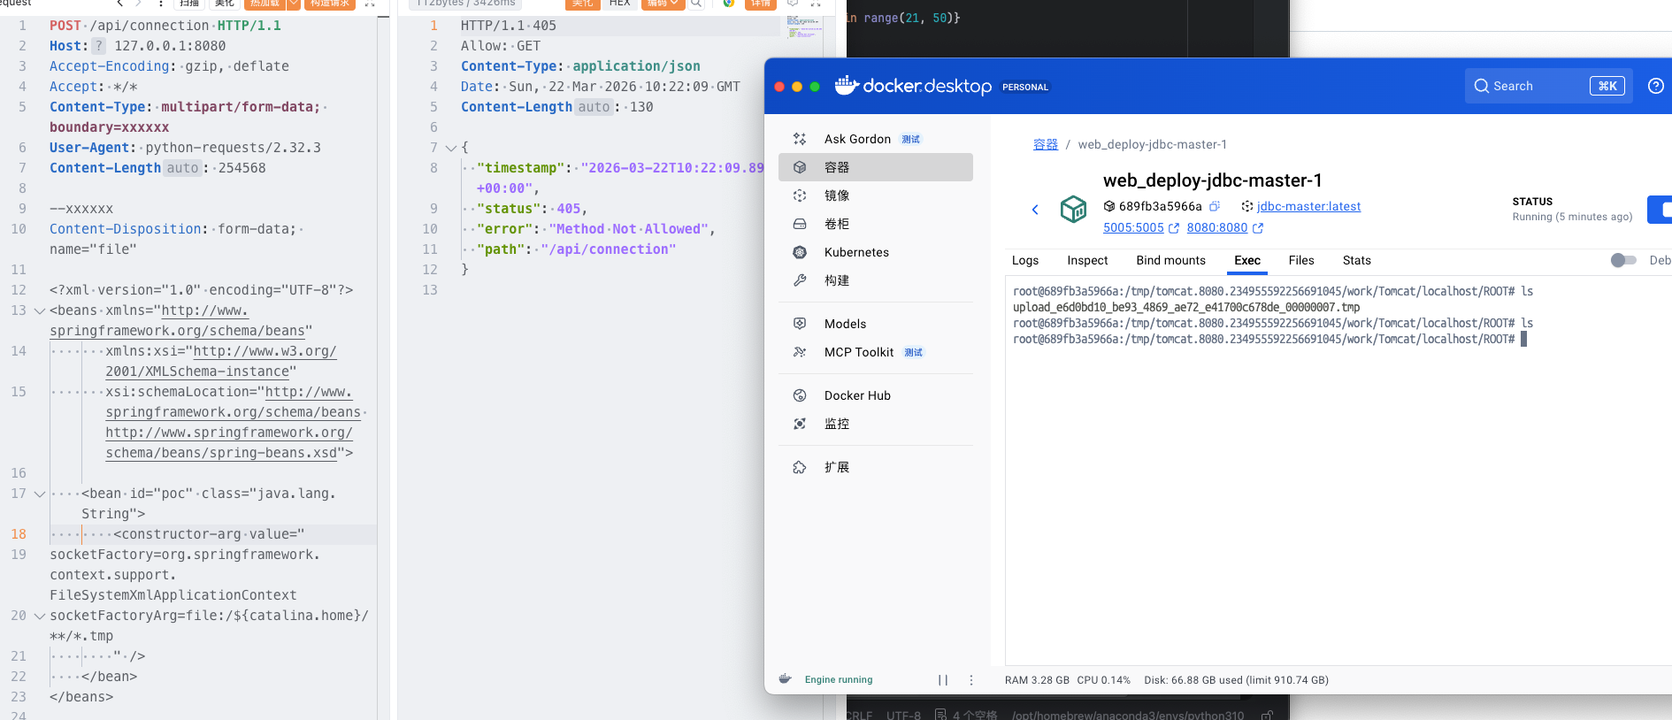Click the green container cube icon

(x=1073, y=209)
